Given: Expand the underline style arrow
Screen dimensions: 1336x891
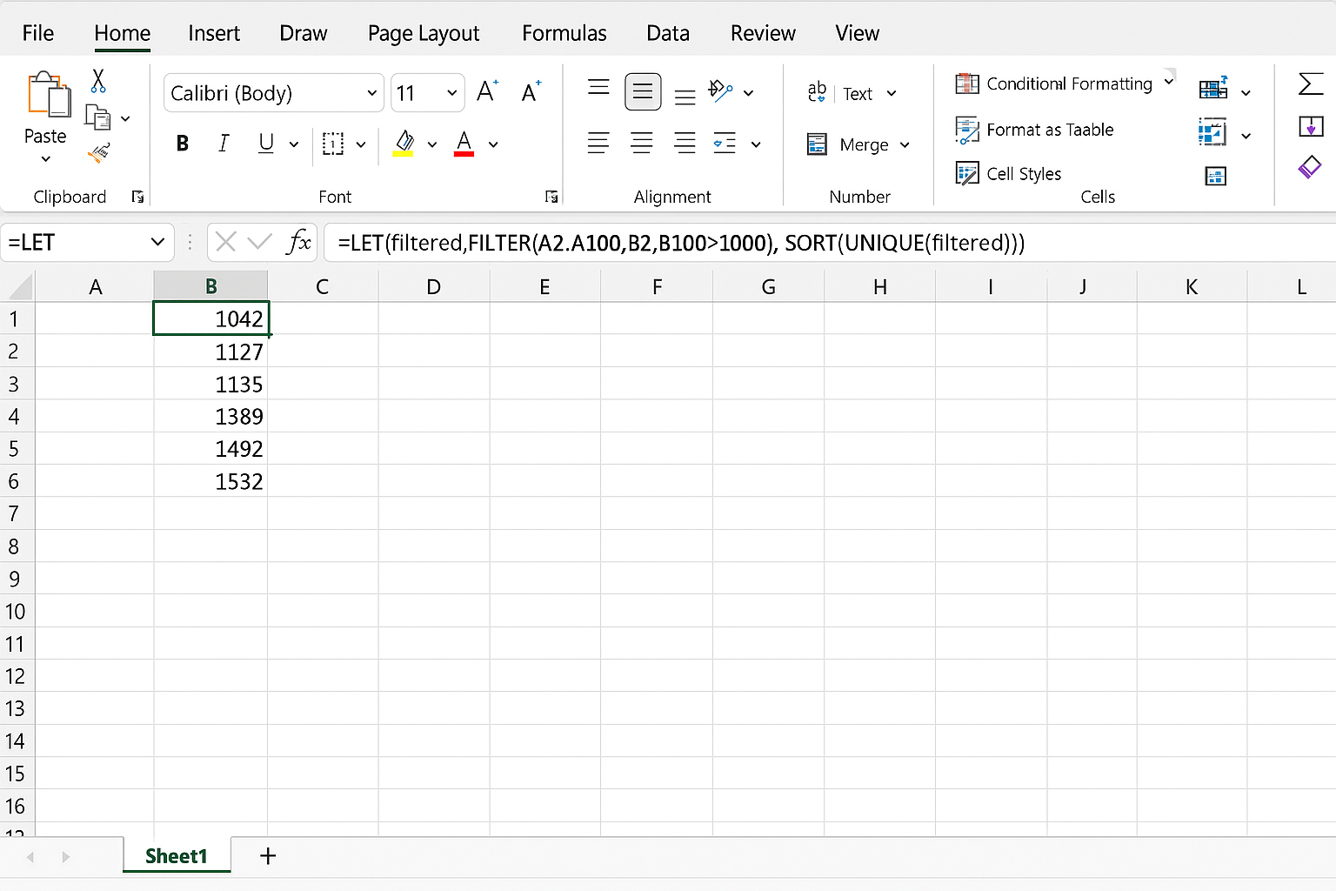Looking at the screenshot, I should point(294,144).
